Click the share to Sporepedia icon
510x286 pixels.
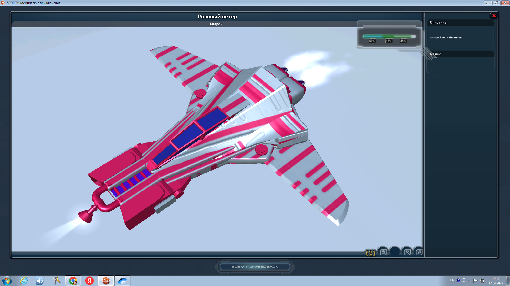click(x=419, y=252)
